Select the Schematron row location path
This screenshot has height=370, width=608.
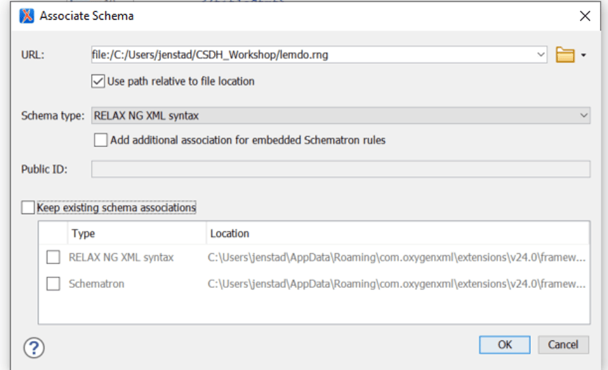[x=396, y=284]
